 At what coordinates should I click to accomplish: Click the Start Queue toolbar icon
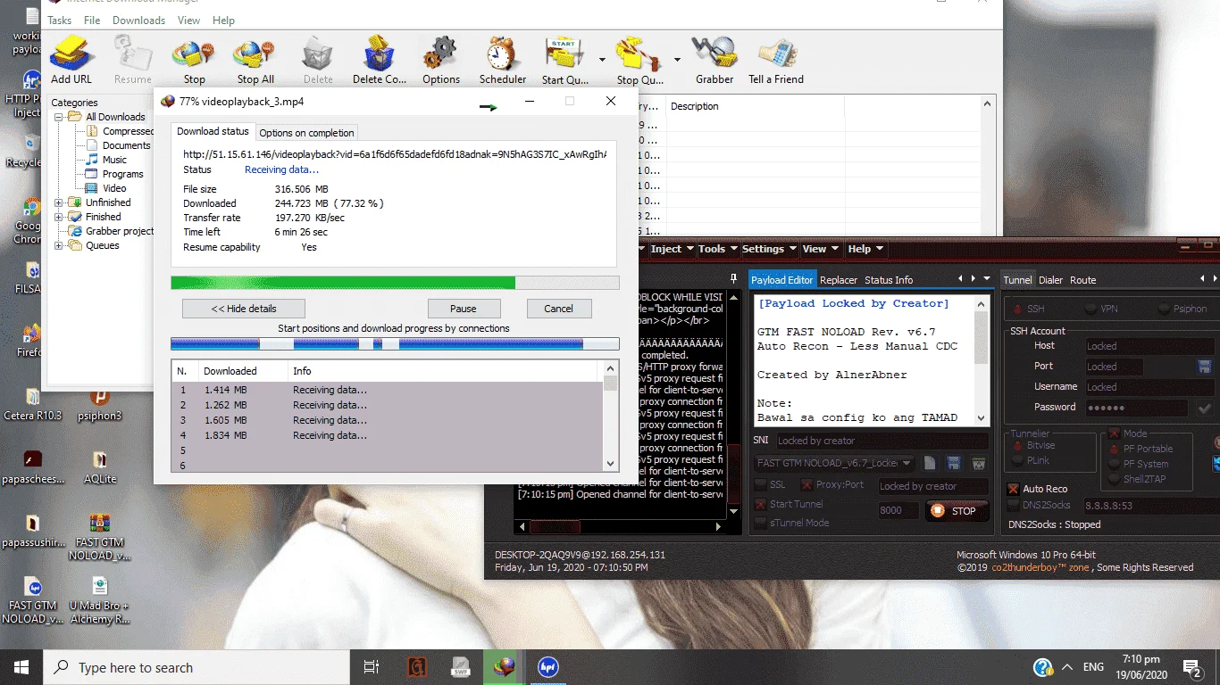[564, 54]
